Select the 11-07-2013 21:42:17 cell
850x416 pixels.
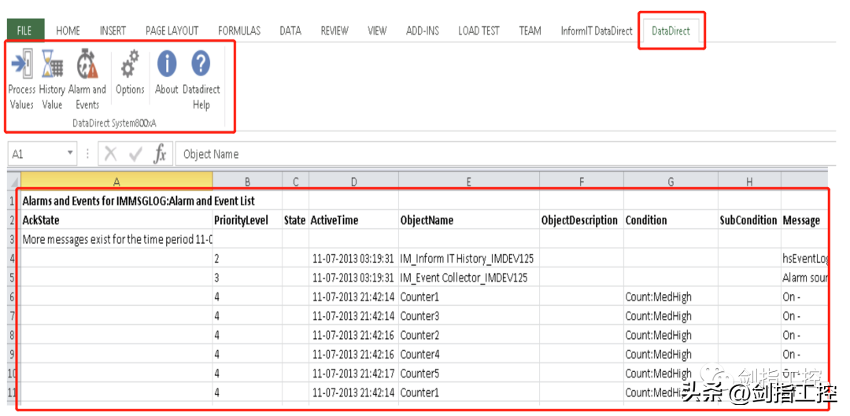[x=353, y=374]
